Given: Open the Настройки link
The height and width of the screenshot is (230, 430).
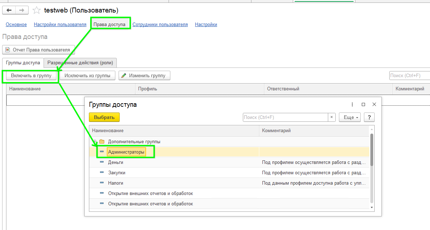Looking at the screenshot, I should (206, 25).
